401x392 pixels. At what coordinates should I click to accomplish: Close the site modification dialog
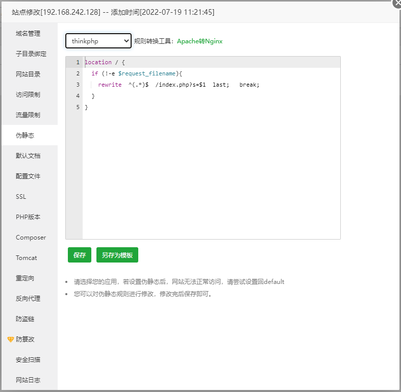coord(397,4)
